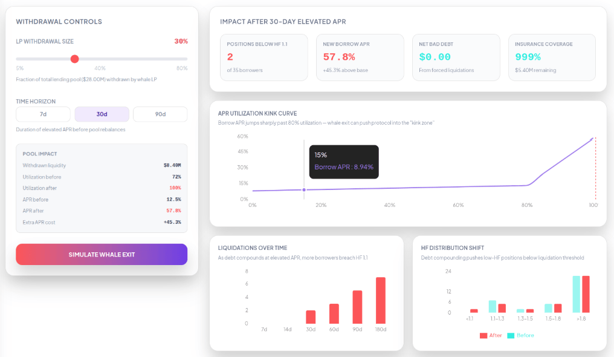614x357 pixels.
Task: Click the Insurance Coverage value 999%
Action: [x=528, y=57]
